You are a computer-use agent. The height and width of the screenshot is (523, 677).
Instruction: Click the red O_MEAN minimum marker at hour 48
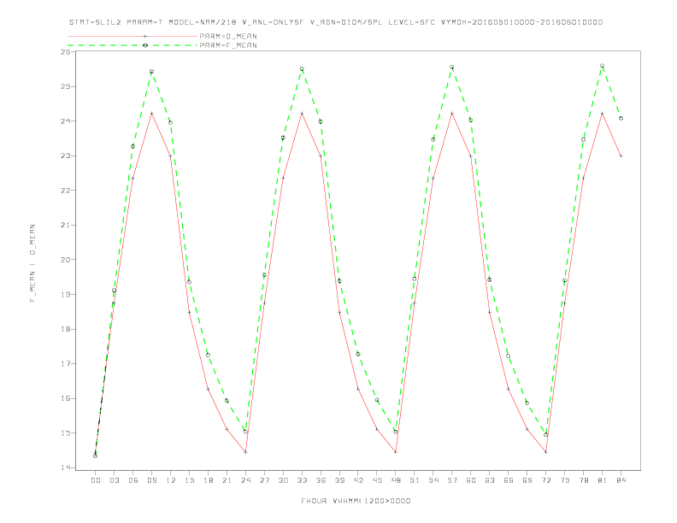coord(396,452)
